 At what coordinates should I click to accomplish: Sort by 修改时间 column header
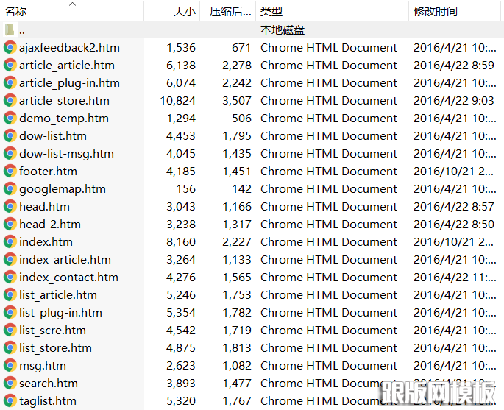435,12
